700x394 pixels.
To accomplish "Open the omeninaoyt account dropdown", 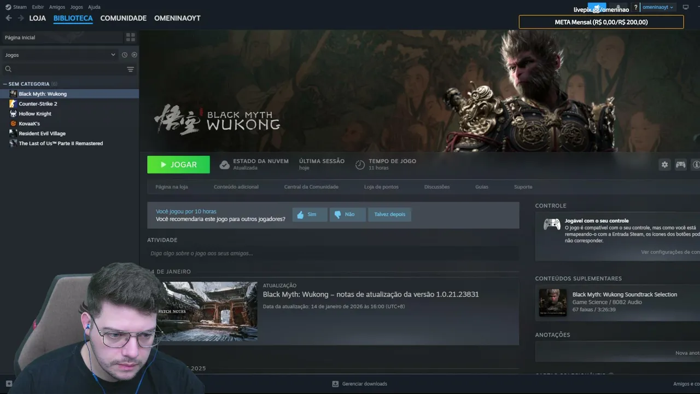I will pyautogui.click(x=658, y=7).
